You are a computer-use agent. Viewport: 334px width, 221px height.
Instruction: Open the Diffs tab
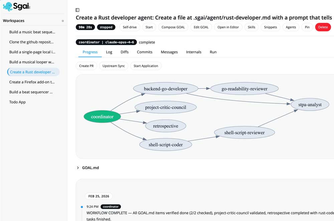[125, 52]
